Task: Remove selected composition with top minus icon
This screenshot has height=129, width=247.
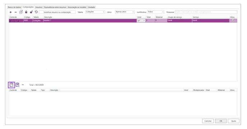Action: tap(15, 12)
